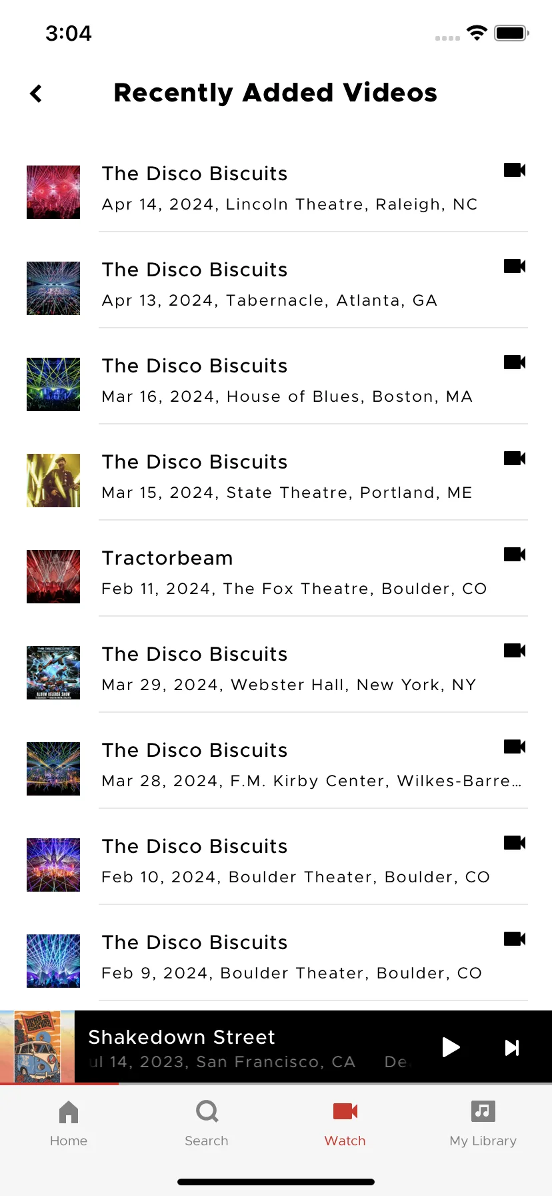Switch to the Watch tab
Image resolution: width=552 pixels, height=1196 pixels.
[345, 1124]
